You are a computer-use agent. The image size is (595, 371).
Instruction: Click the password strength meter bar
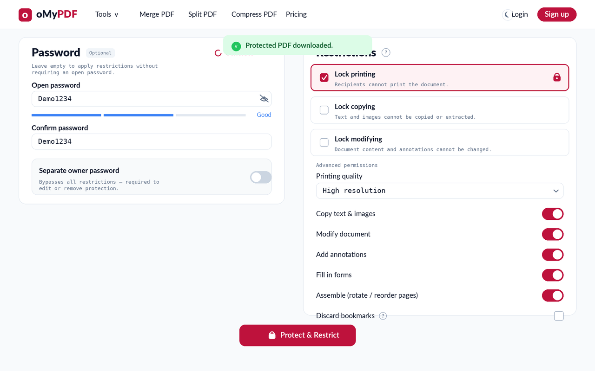(139, 115)
